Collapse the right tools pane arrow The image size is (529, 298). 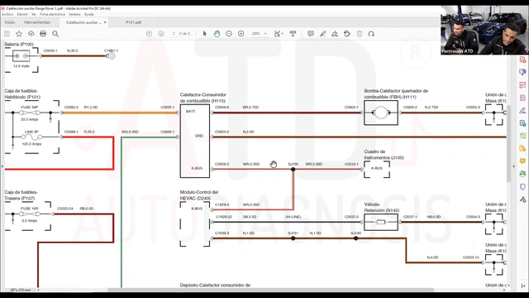[x=513, y=166]
